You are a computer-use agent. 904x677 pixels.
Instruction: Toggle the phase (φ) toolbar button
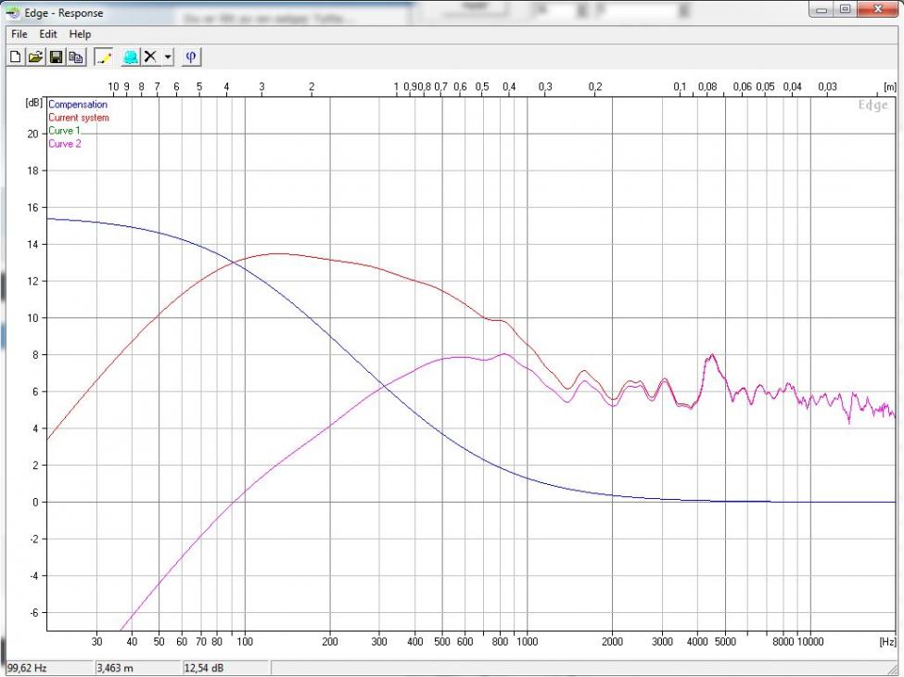click(191, 57)
